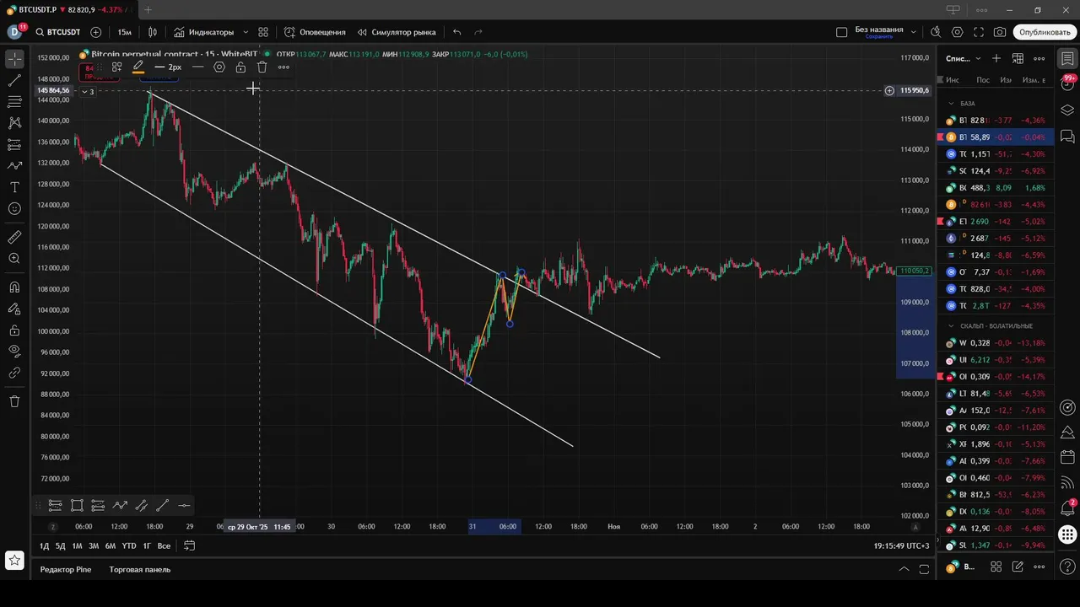The height and width of the screenshot is (607, 1080).
Task: Click the Сохранить save link
Action: 879,37
